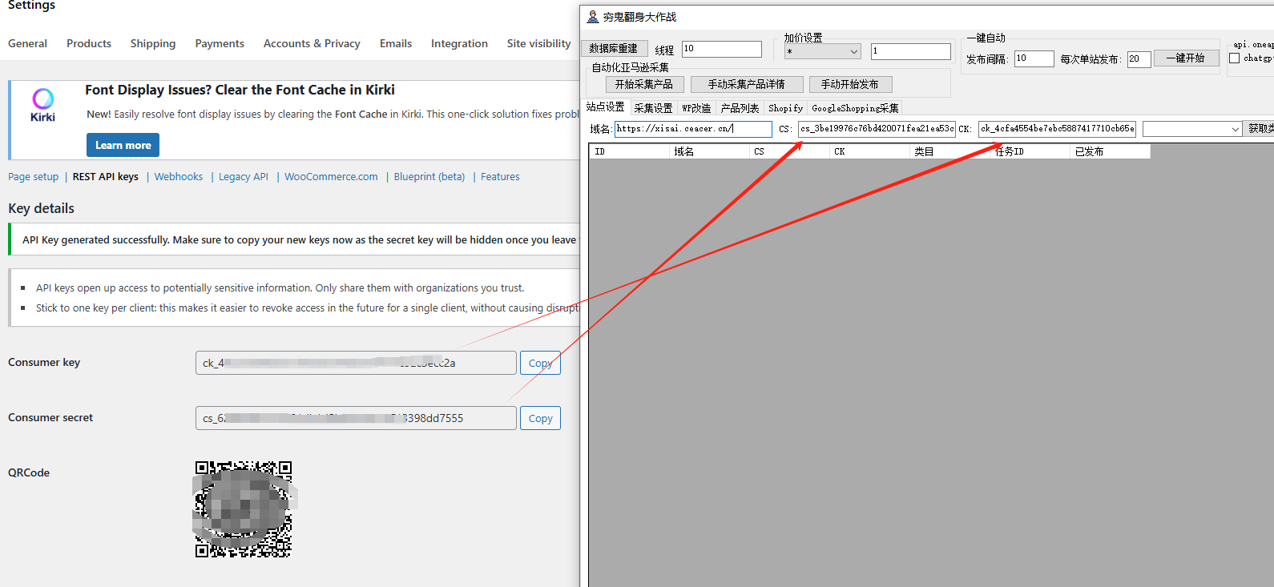
Task: Open the General settings tab
Action: tap(27, 43)
